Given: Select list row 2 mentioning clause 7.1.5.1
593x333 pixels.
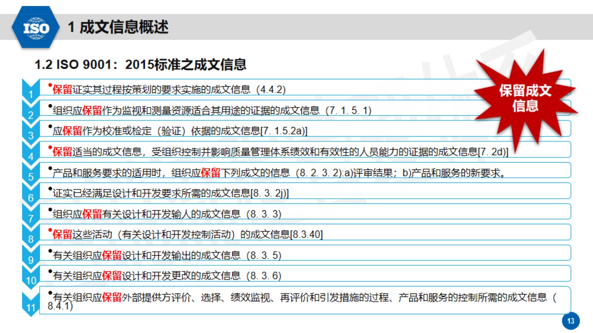Looking at the screenshot, I should click(305, 108).
